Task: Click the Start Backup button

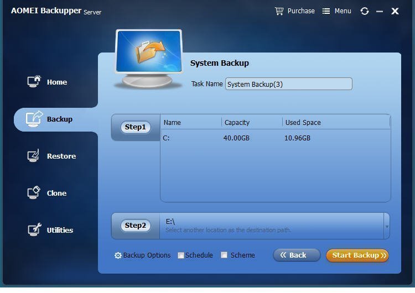Action: click(357, 255)
